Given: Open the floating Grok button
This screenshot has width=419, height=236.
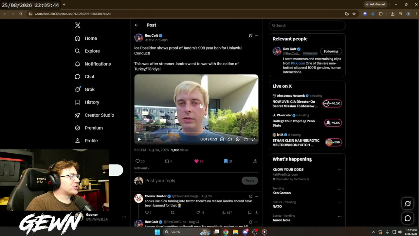Looking at the screenshot, I should (408, 204).
